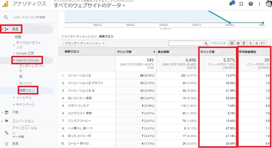Sort by クリック数 column header
The image size is (272, 148).
pos(124,52)
